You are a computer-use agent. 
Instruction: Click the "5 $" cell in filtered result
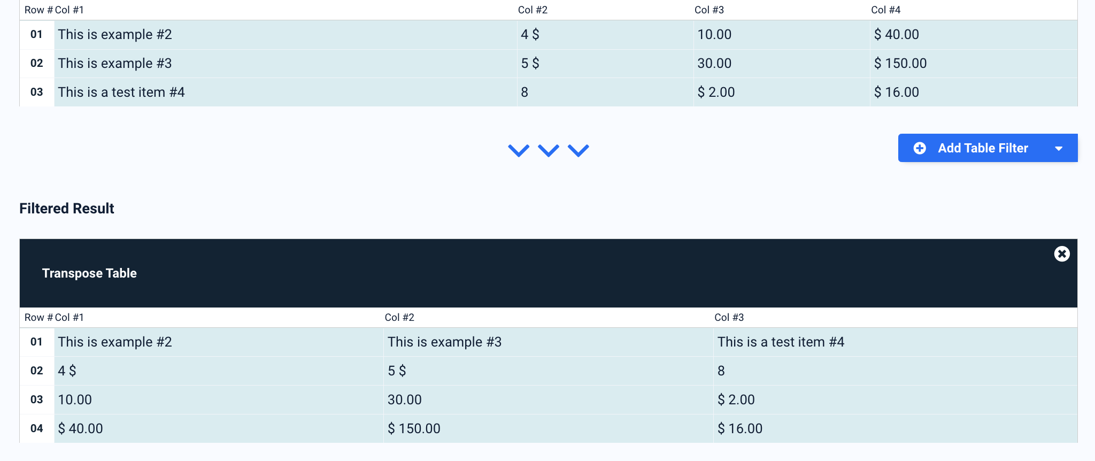(397, 371)
